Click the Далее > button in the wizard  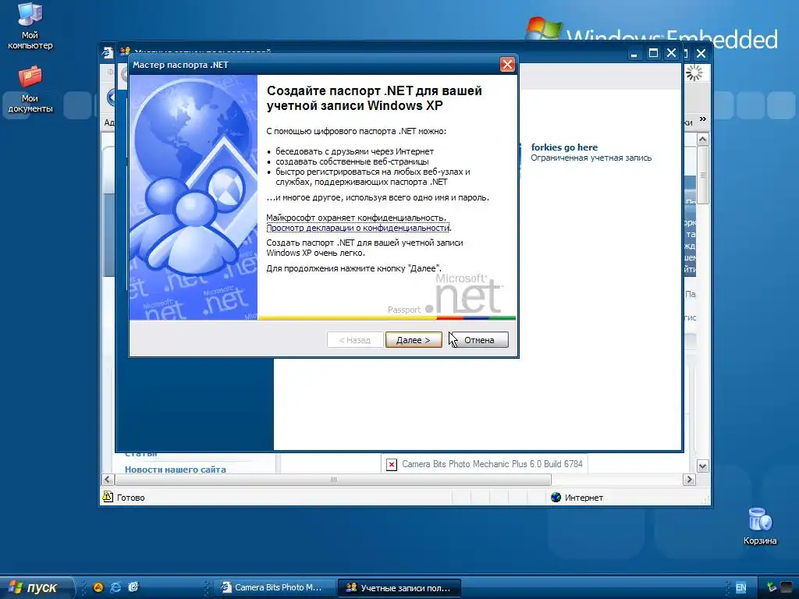tap(414, 340)
